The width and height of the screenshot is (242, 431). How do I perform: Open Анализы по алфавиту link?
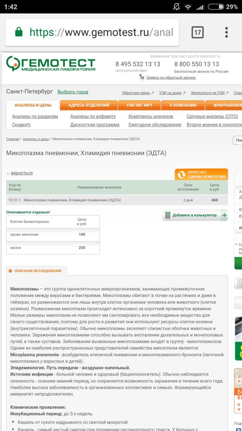(93, 116)
